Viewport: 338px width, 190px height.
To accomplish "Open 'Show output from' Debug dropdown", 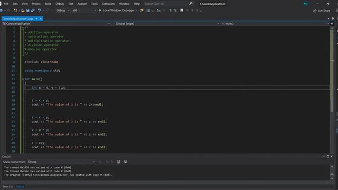I will pos(61,162).
